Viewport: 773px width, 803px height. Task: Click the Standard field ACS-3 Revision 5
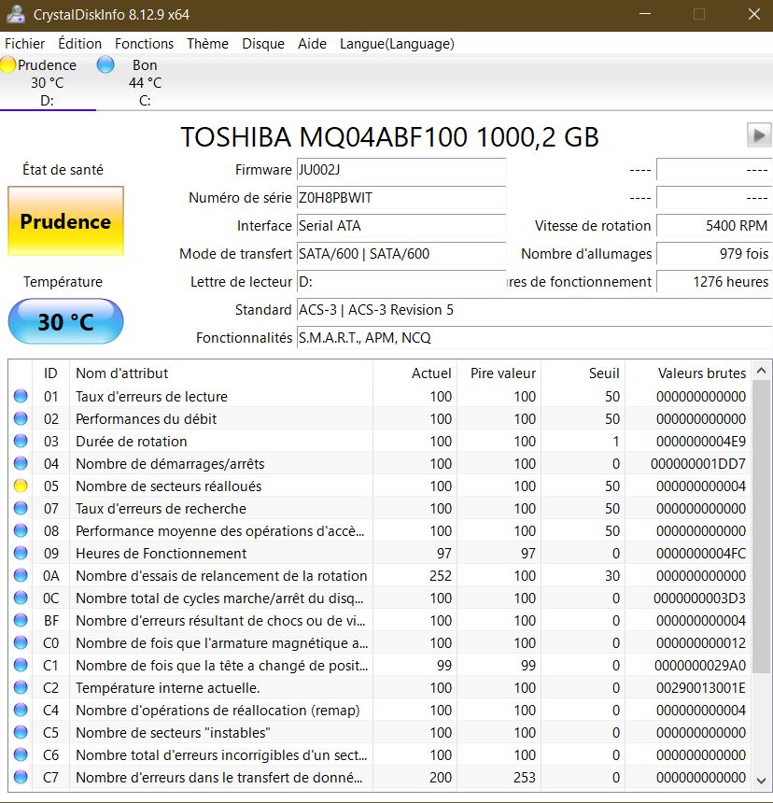[534, 310]
